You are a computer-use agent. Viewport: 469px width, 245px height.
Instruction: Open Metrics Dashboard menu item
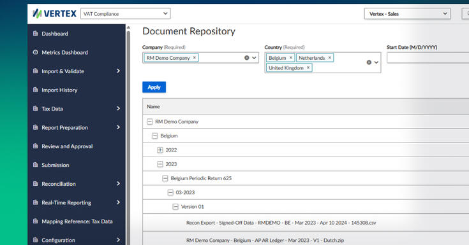[x=65, y=53]
